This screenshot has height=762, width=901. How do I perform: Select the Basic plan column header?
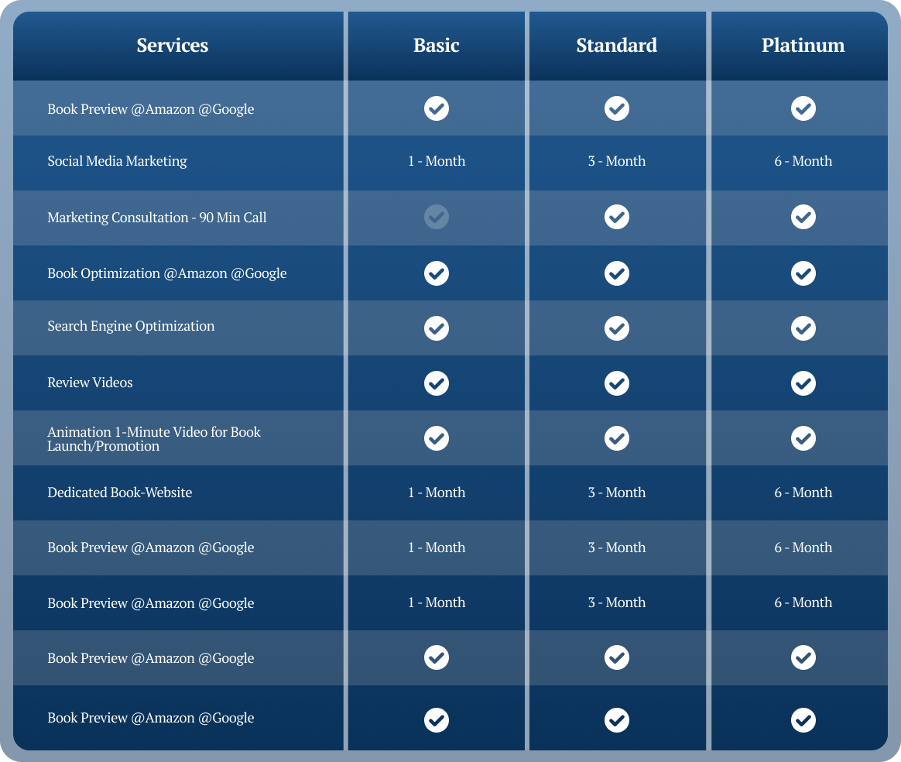[x=436, y=46]
